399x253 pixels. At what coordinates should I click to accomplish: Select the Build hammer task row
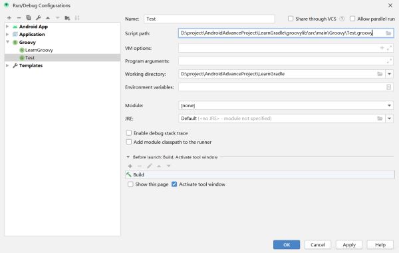(x=260, y=175)
